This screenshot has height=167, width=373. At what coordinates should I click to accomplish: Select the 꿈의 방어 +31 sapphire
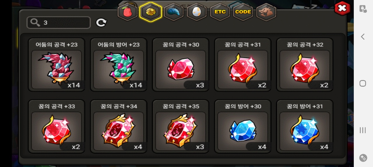305,126
